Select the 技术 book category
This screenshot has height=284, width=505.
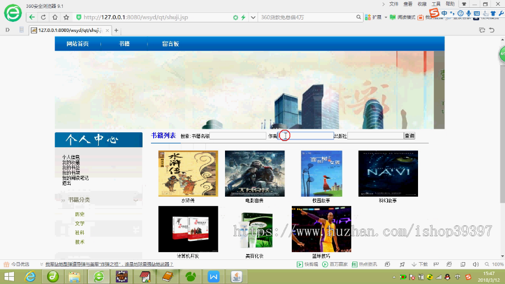(x=80, y=242)
